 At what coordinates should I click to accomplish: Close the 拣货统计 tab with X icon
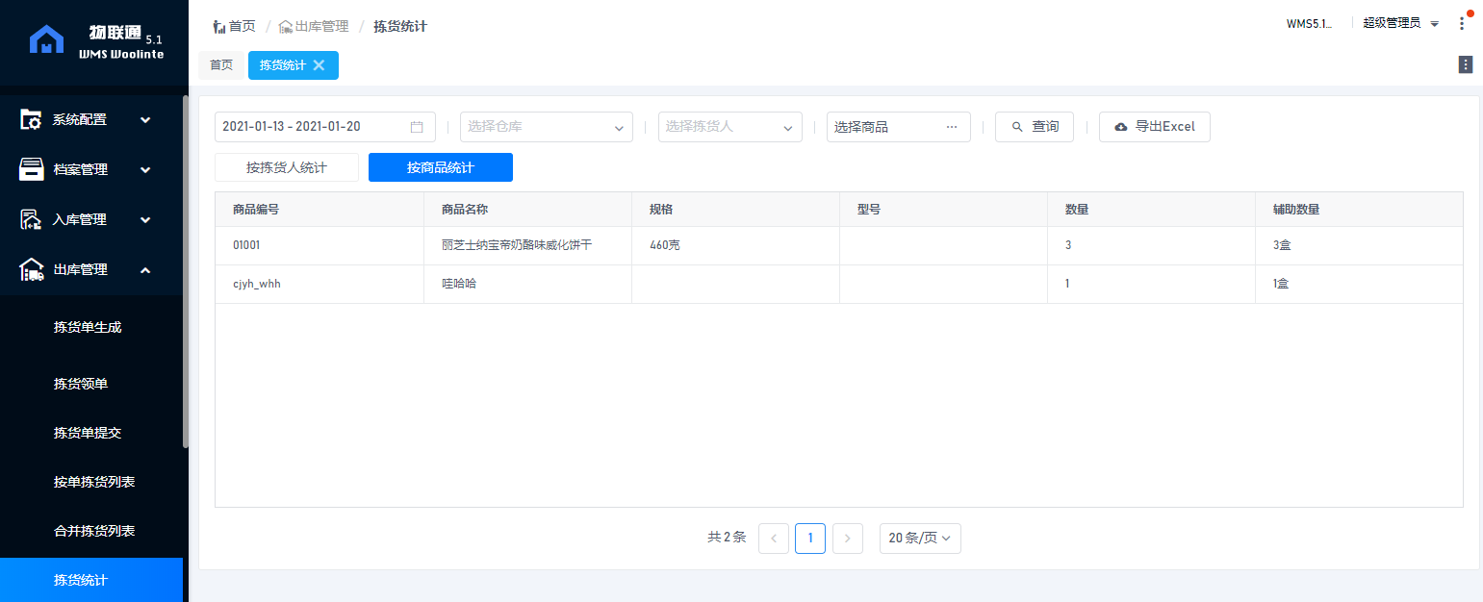pyautogui.click(x=320, y=65)
